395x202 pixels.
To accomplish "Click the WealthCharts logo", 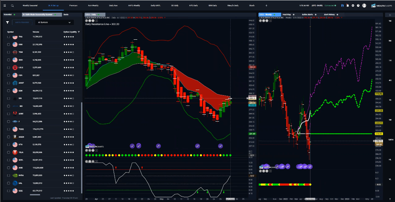I will tap(382, 5).
